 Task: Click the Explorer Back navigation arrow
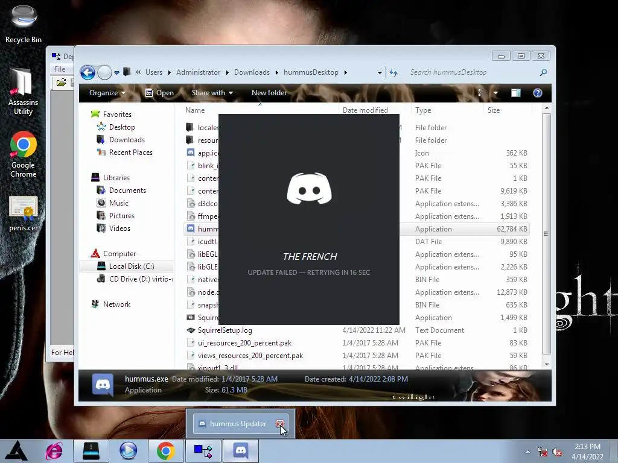click(x=88, y=72)
